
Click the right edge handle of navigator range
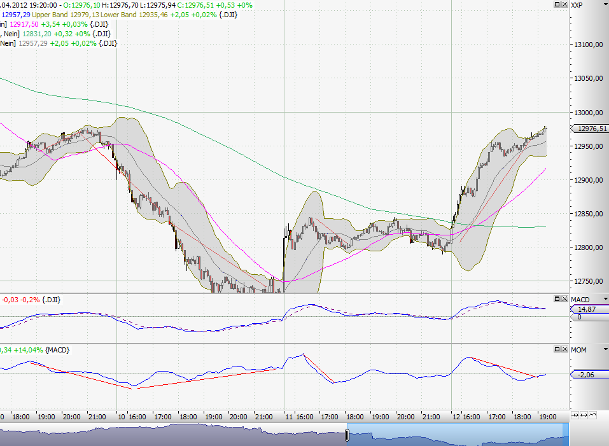(x=567, y=435)
